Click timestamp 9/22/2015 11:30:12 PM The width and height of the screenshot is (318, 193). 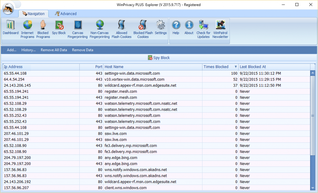(x=260, y=73)
